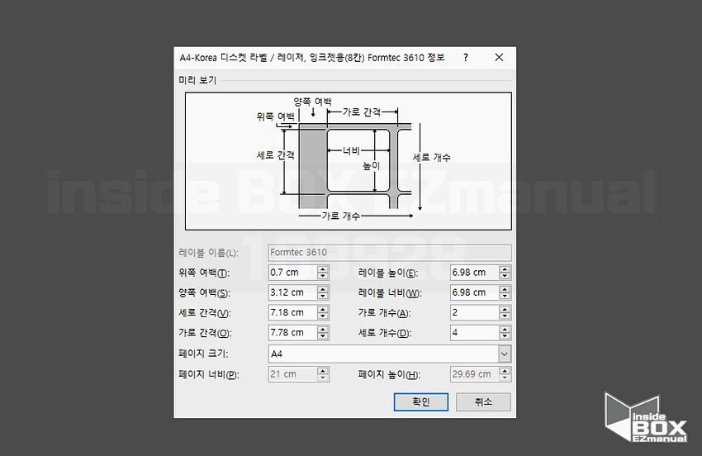Click the 세로 간격 7.18 cm field

click(293, 312)
